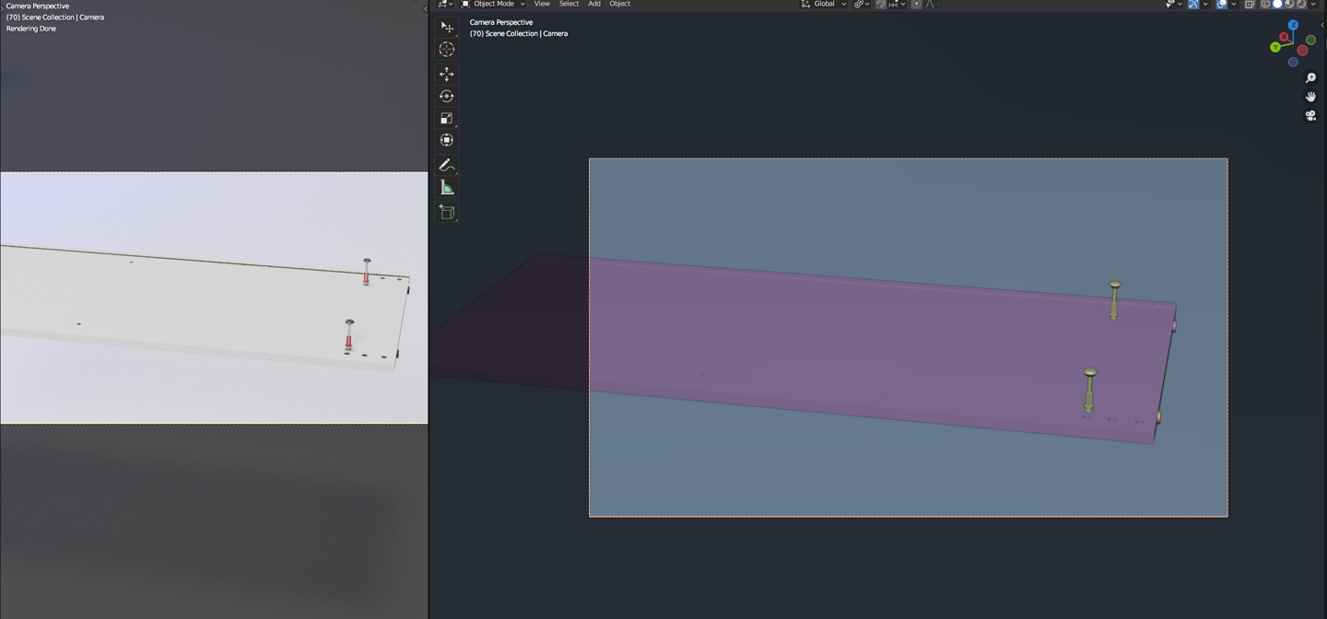The width and height of the screenshot is (1327, 619).
Task: Select the Scale tool
Action: [x=447, y=117]
